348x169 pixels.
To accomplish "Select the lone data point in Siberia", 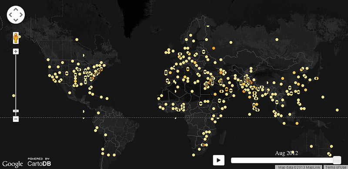I will coord(277,39).
